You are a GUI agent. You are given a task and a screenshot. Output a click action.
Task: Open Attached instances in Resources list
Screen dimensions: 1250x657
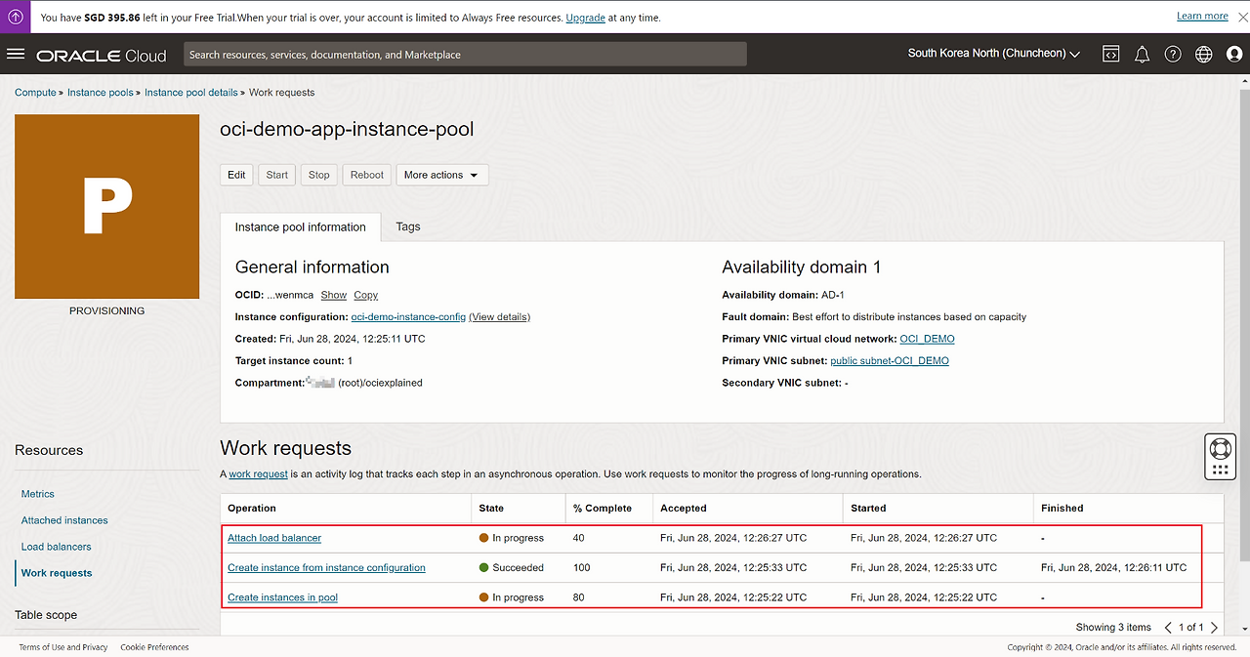[x=64, y=520]
